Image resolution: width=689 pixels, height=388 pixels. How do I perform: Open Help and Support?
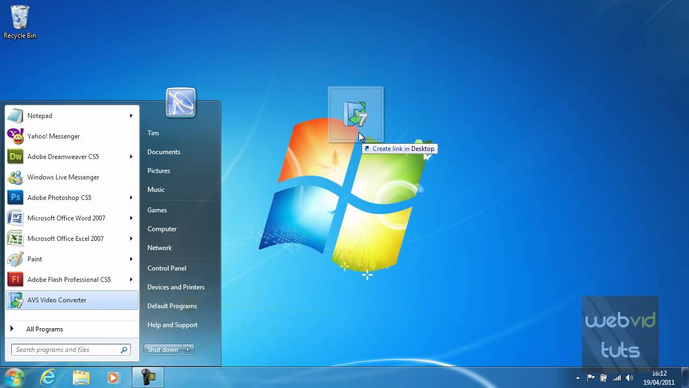coord(172,324)
